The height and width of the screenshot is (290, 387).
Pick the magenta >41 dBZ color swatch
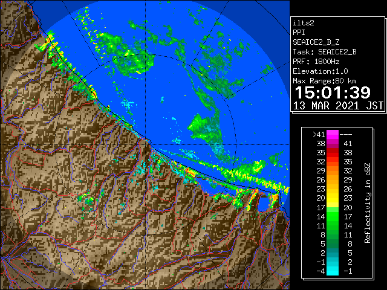(333, 135)
